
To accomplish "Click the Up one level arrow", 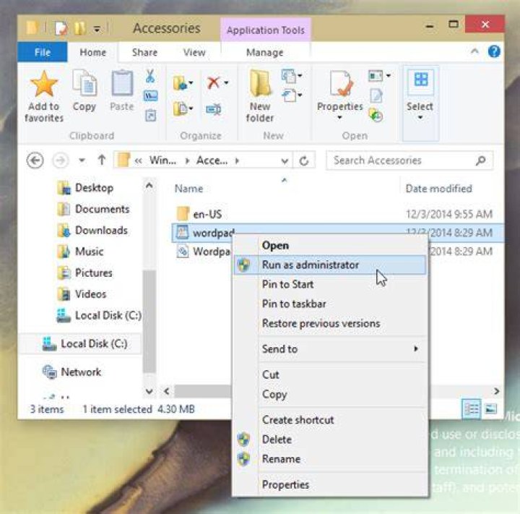I will pyautogui.click(x=102, y=160).
